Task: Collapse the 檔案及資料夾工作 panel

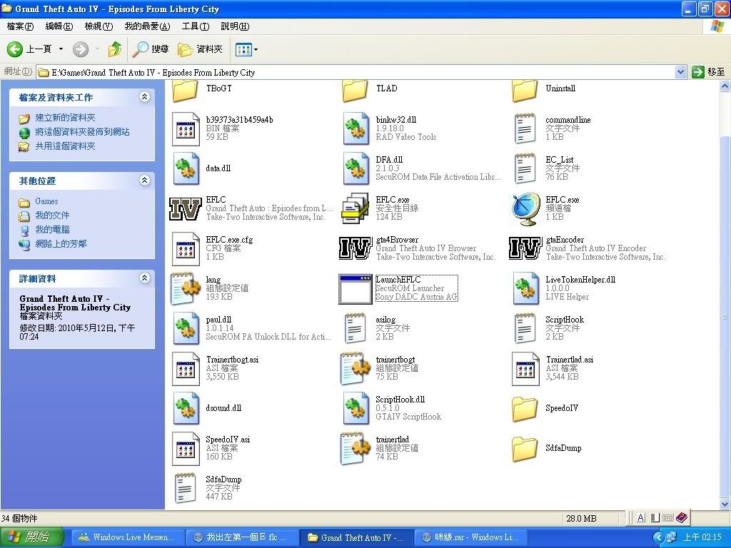Action: pos(145,97)
